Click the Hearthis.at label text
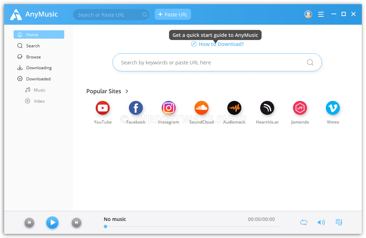 coord(267,122)
